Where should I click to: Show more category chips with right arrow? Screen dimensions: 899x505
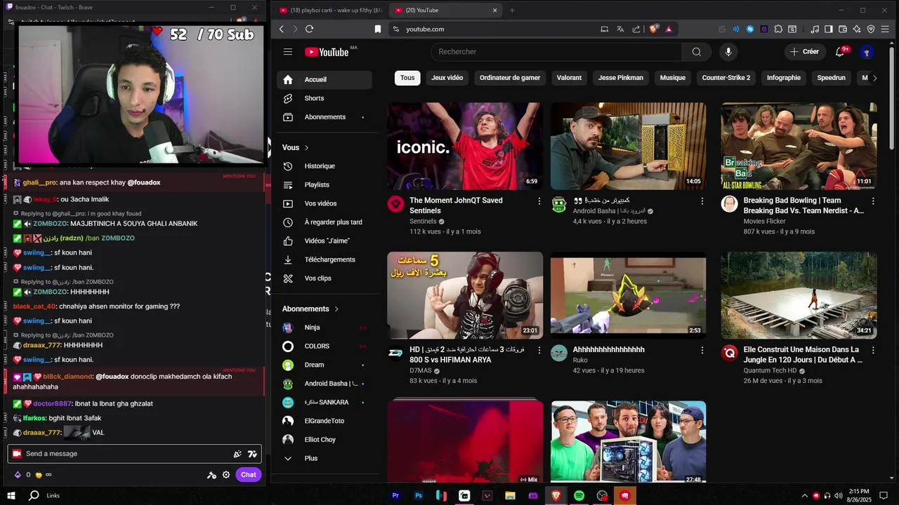click(874, 78)
